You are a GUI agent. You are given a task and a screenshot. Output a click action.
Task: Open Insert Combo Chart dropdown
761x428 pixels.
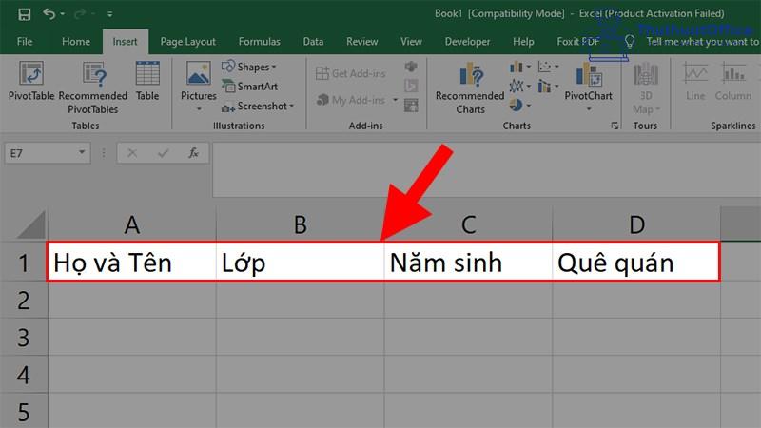coord(549,87)
